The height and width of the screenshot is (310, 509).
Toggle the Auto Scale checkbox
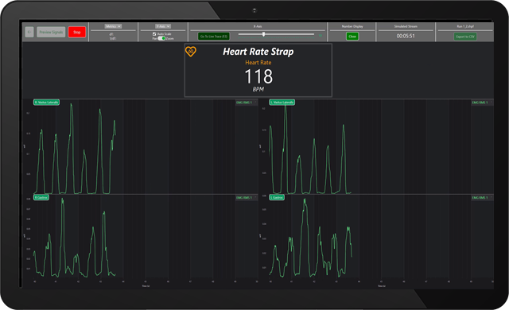click(154, 34)
